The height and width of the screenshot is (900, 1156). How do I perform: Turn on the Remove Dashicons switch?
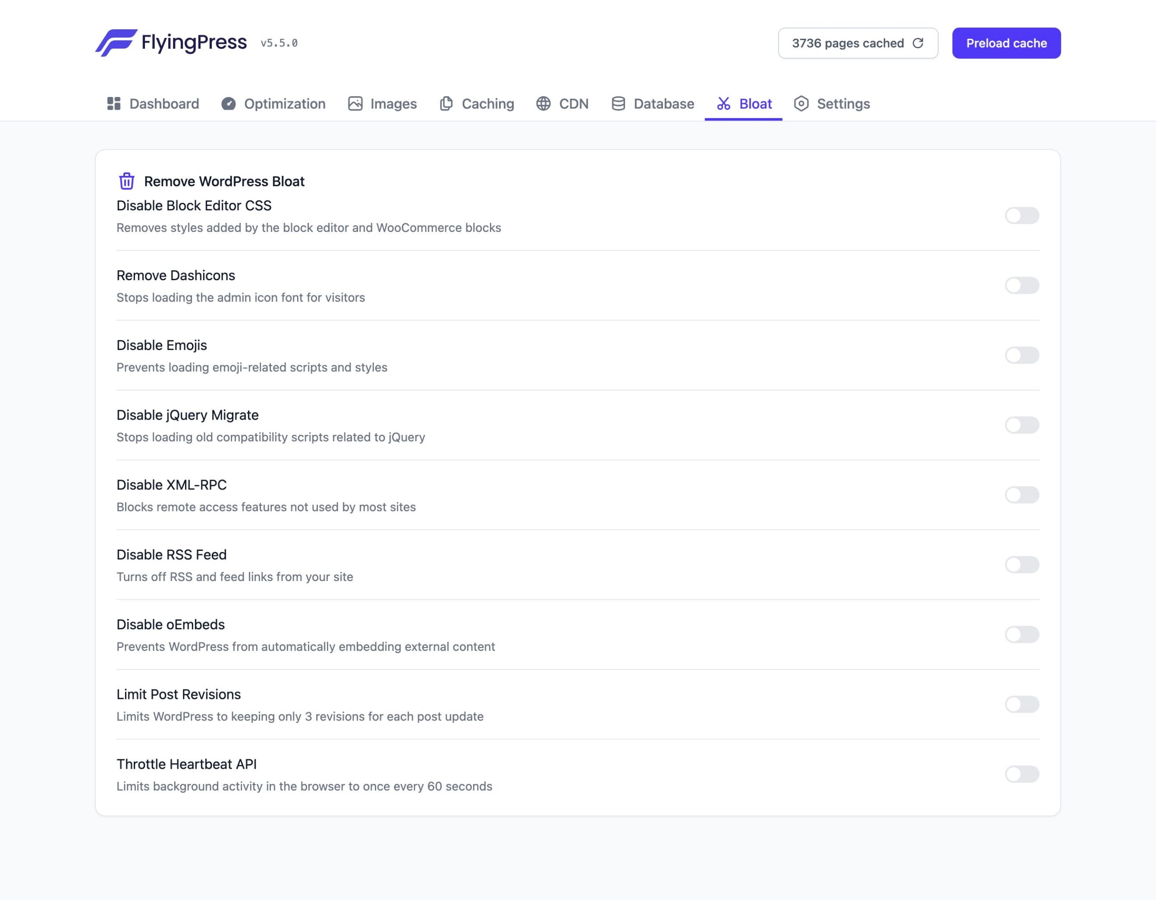(1022, 285)
